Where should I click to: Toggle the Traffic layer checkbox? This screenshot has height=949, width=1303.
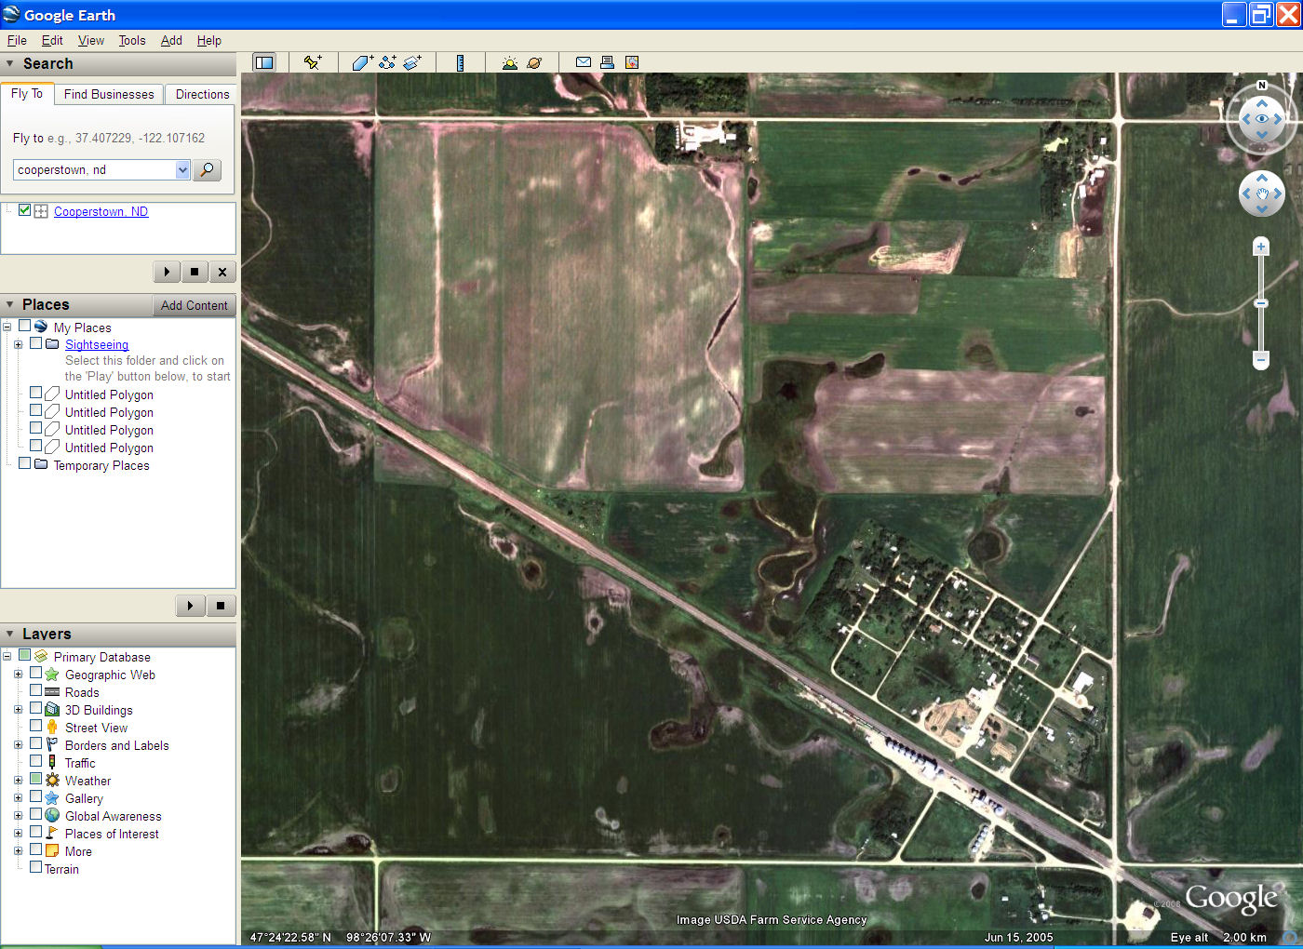tap(35, 761)
